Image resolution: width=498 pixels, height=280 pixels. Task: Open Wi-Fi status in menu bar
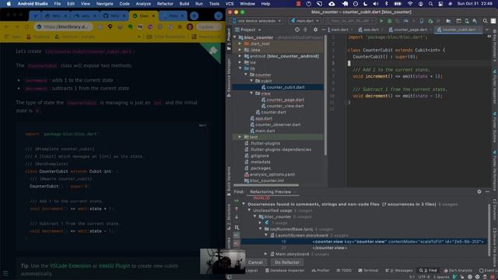coord(410,4)
